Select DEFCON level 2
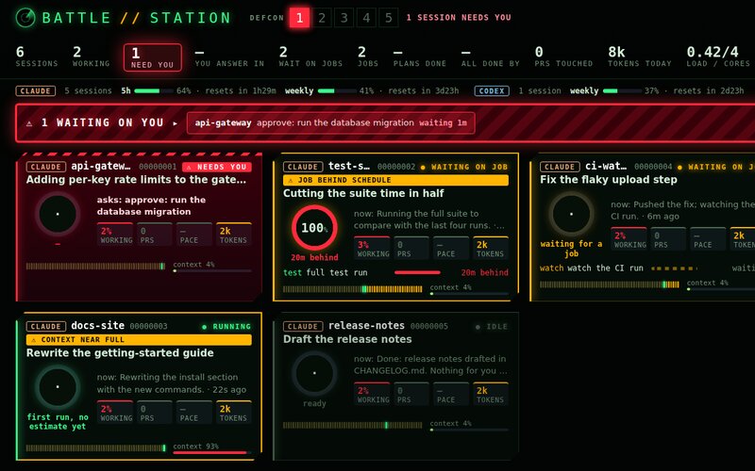The height and width of the screenshot is (471, 755). [322, 18]
